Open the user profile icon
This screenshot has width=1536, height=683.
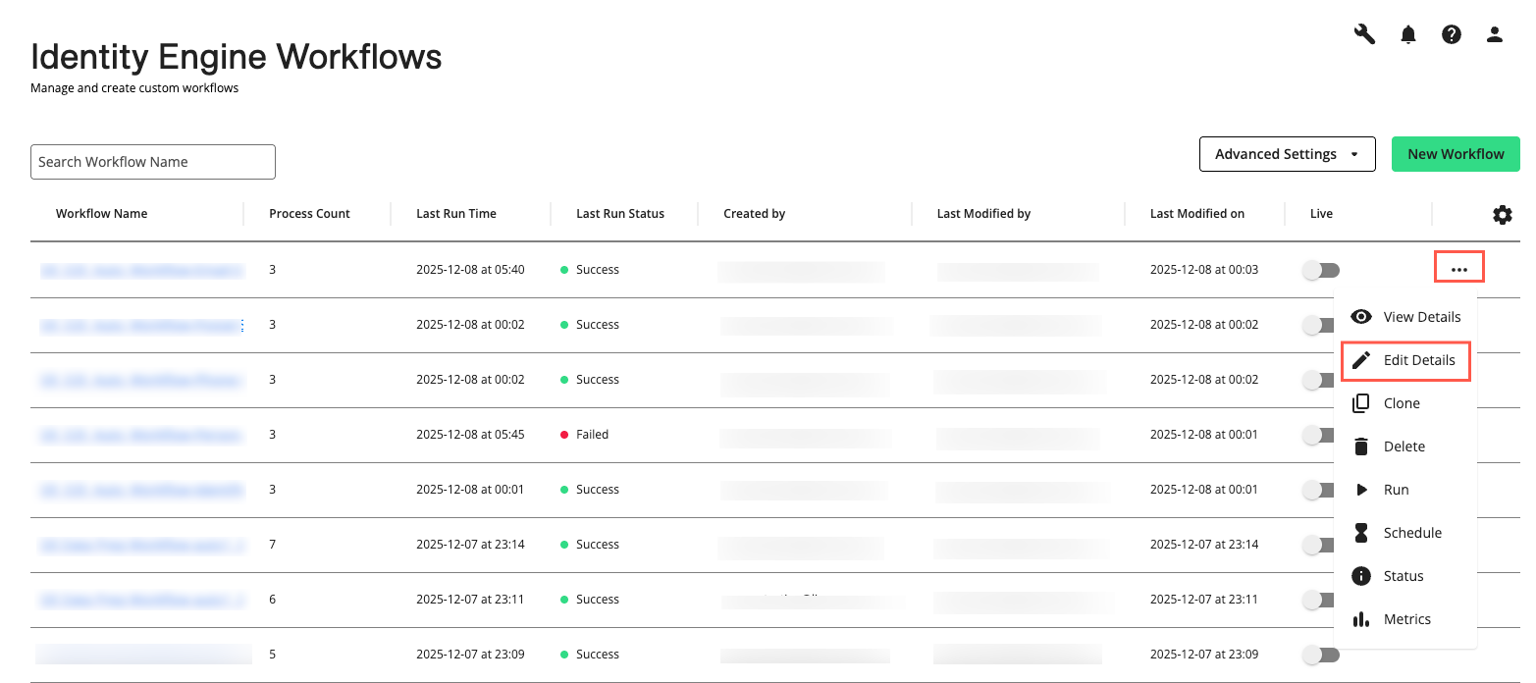click(1494, 33)
